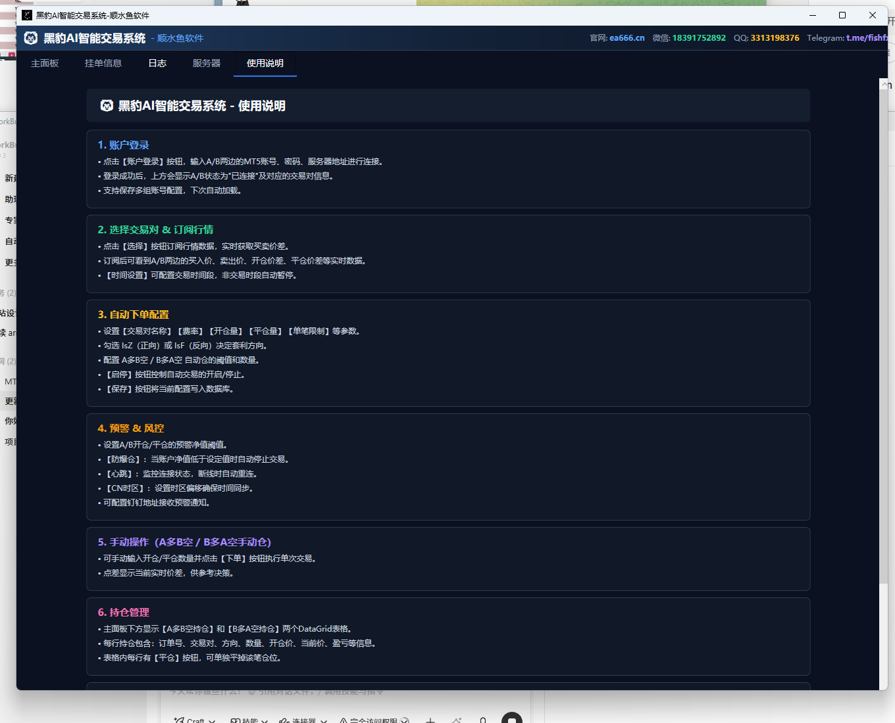895x723 pixels.
Task: Click the line starting with 【防爆仓】
Action: pyautogui.click(x=195, y=459)
